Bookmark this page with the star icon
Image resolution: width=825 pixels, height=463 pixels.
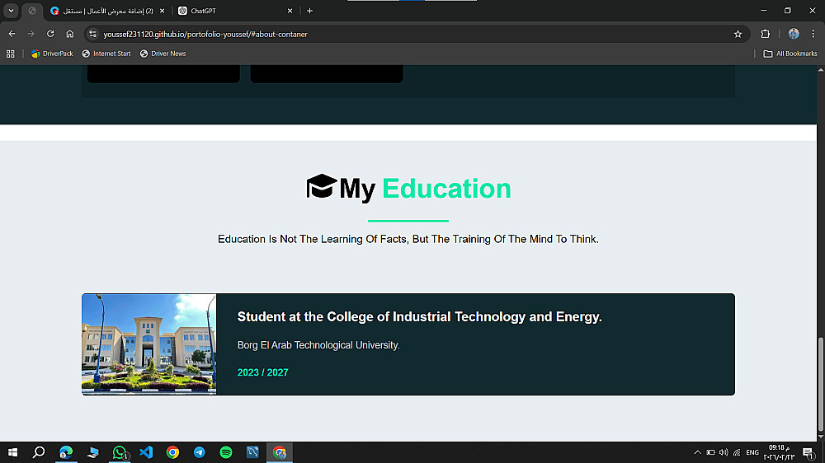[x=738, y=34]
